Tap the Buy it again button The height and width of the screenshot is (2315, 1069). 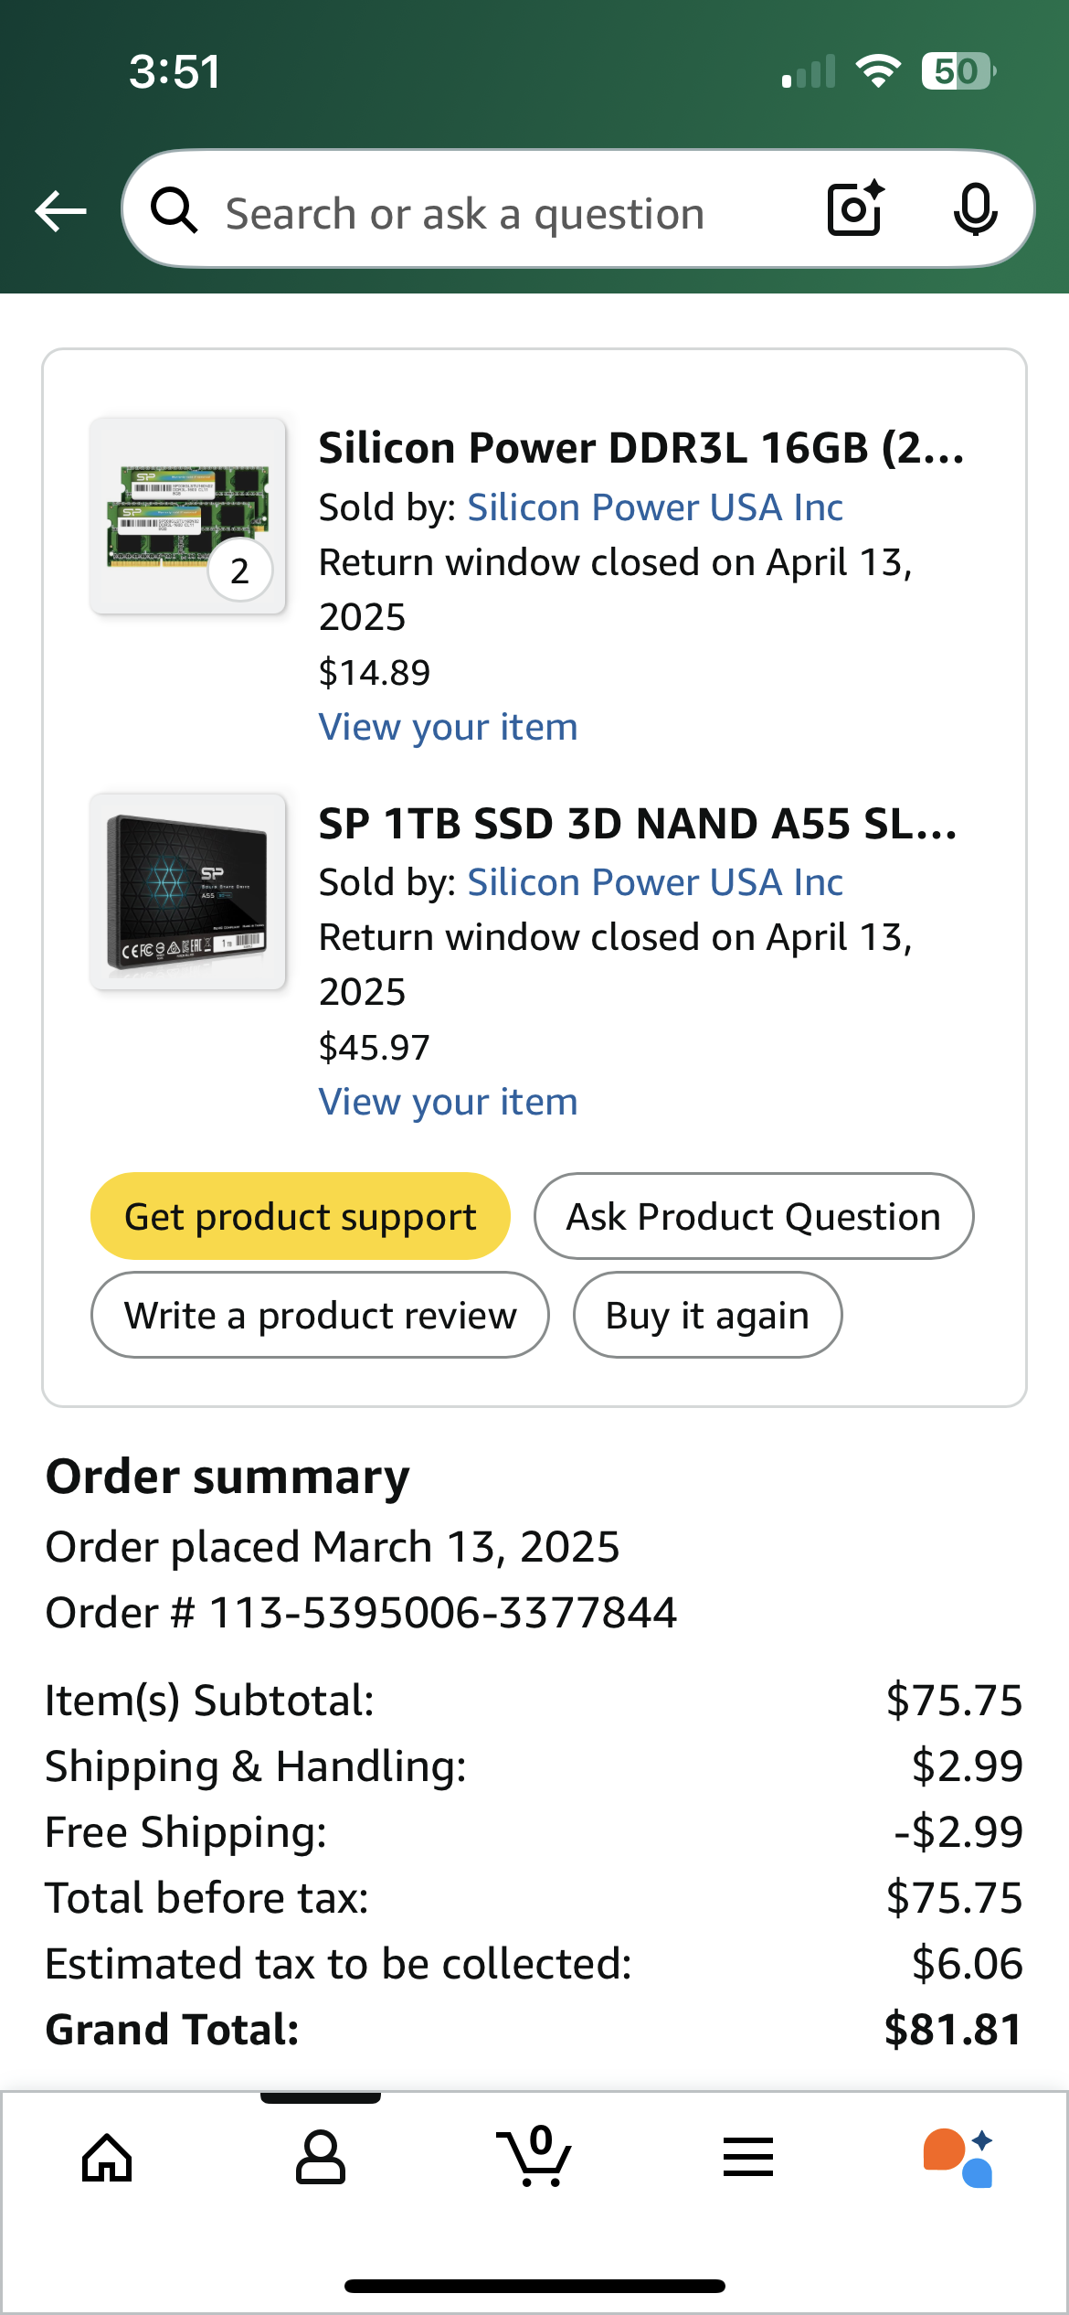point(707,1315)
